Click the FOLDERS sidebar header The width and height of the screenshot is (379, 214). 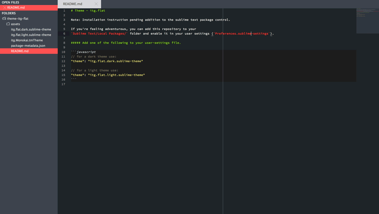9,13
